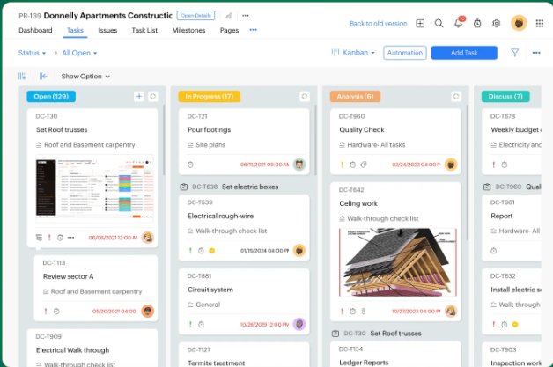Click the Add Task button

click(464, 53)
